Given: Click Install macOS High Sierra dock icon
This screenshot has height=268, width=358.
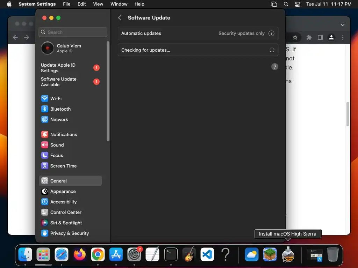Looking at the screenshot, I should click(288, 254).
